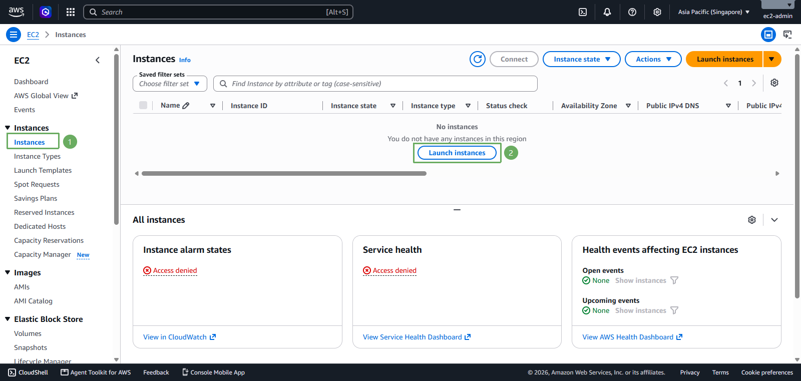The width and height of the screenshot is (801, 381).
Task: Open the Instances Info link
Action: [185, 60]
